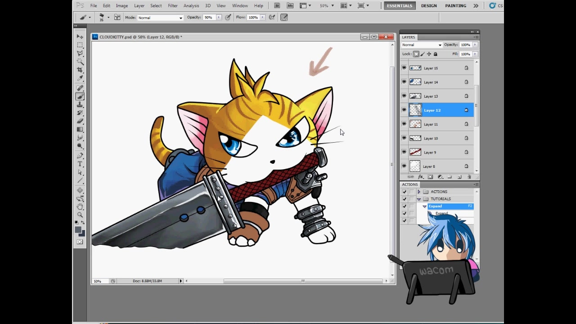
Task: Select the Path Selection tool
Action: (80, 172)
